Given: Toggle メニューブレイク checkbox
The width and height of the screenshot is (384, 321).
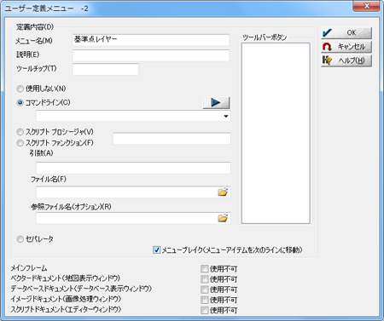Looking at the screenshot, I should coord(156,249).
